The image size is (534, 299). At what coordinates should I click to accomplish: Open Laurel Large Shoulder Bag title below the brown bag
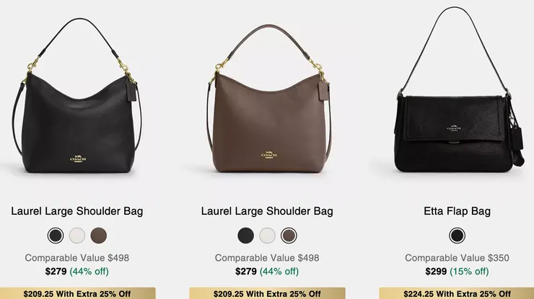(x=267, y=211)
